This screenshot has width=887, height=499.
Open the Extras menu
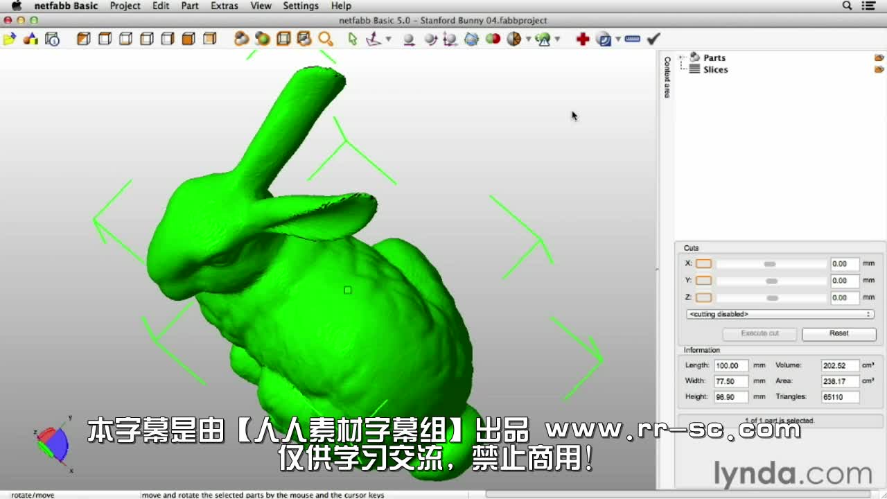click(x=225, y=6)
